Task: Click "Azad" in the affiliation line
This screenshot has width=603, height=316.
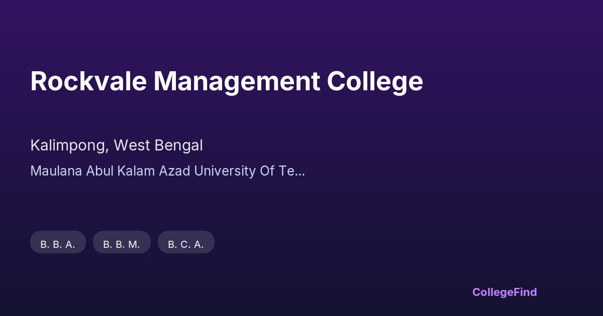Action: (175, 171)
